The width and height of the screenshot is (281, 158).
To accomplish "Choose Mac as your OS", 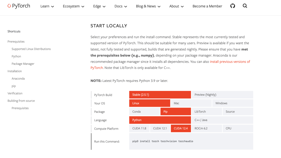I will click(x=191, y=103).
